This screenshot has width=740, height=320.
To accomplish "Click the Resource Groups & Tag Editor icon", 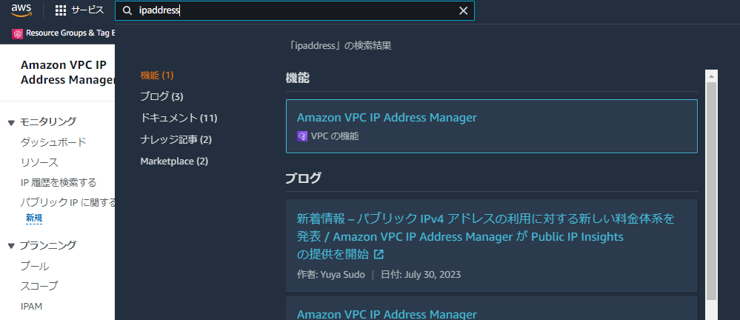I will pyautogui.click(x=18, y=34).
